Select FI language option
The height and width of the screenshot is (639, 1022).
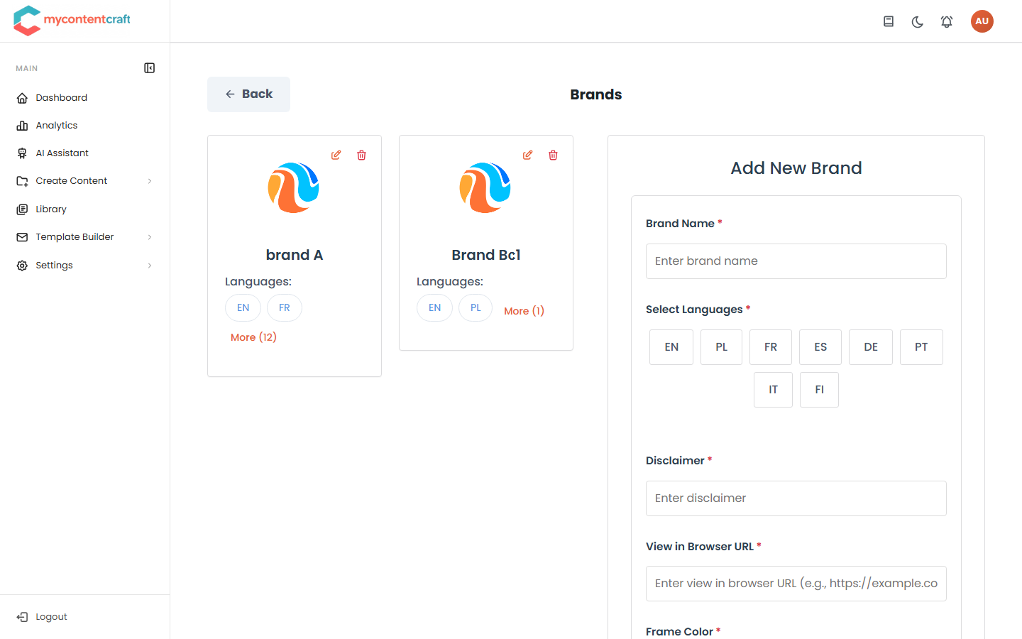pyautogui.click(x=819, y=390)
